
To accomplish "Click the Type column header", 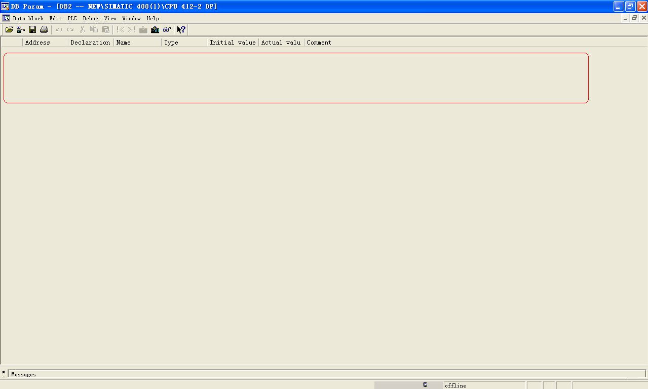I will 184,43.
